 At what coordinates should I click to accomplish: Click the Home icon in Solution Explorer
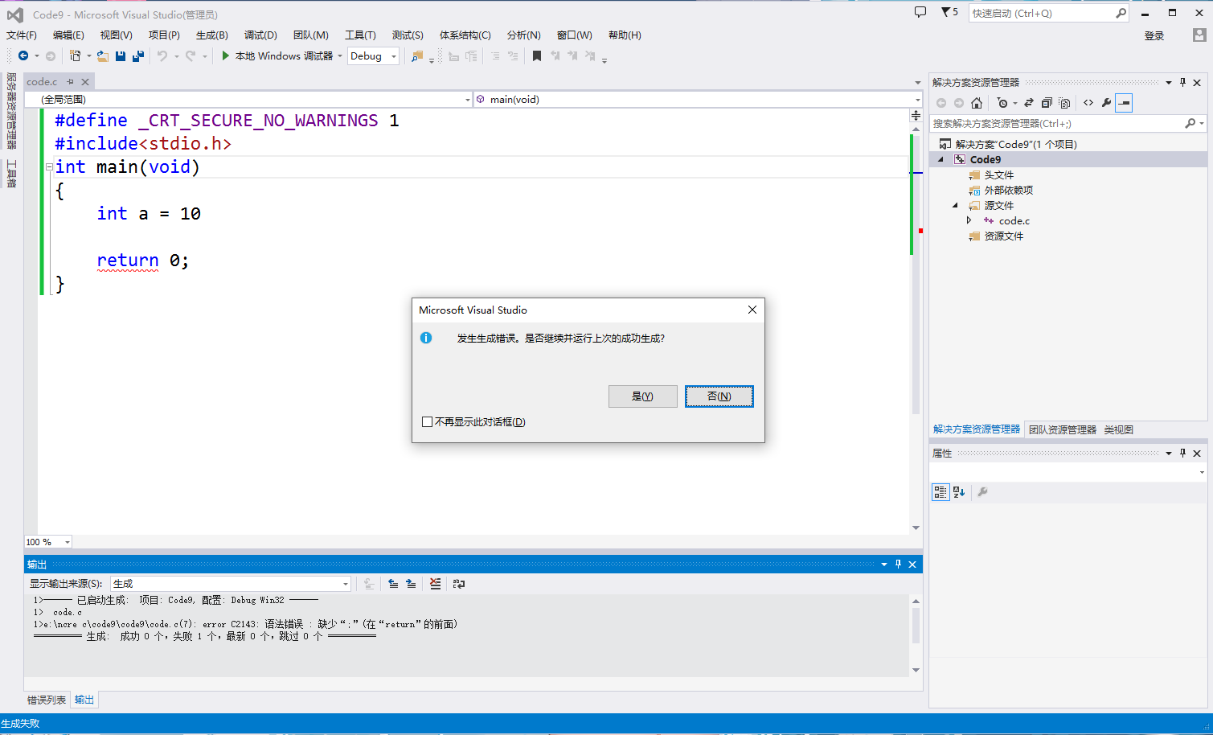pos(977,103)
